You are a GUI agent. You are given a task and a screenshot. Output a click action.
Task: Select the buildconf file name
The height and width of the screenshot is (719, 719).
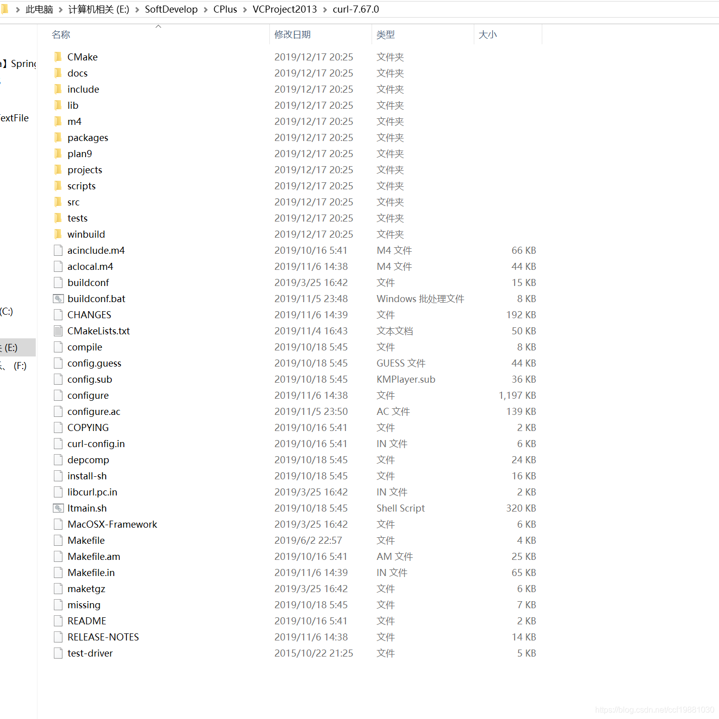88,282
